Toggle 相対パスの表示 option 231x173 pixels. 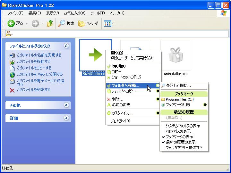pyautogui.click(x=184, y=131)
